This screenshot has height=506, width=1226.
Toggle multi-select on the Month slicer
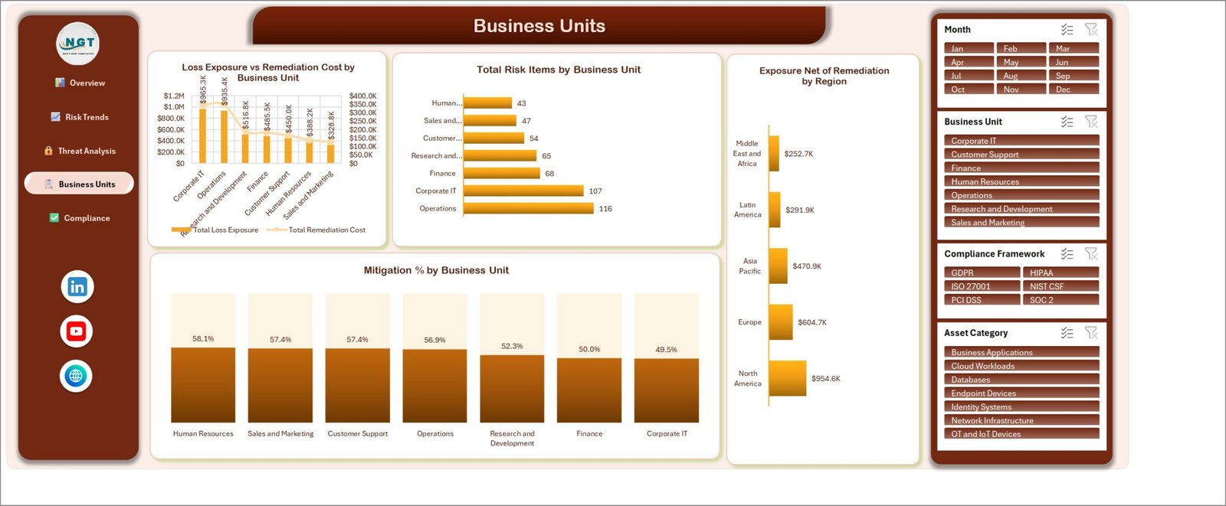click(1067, 30)
